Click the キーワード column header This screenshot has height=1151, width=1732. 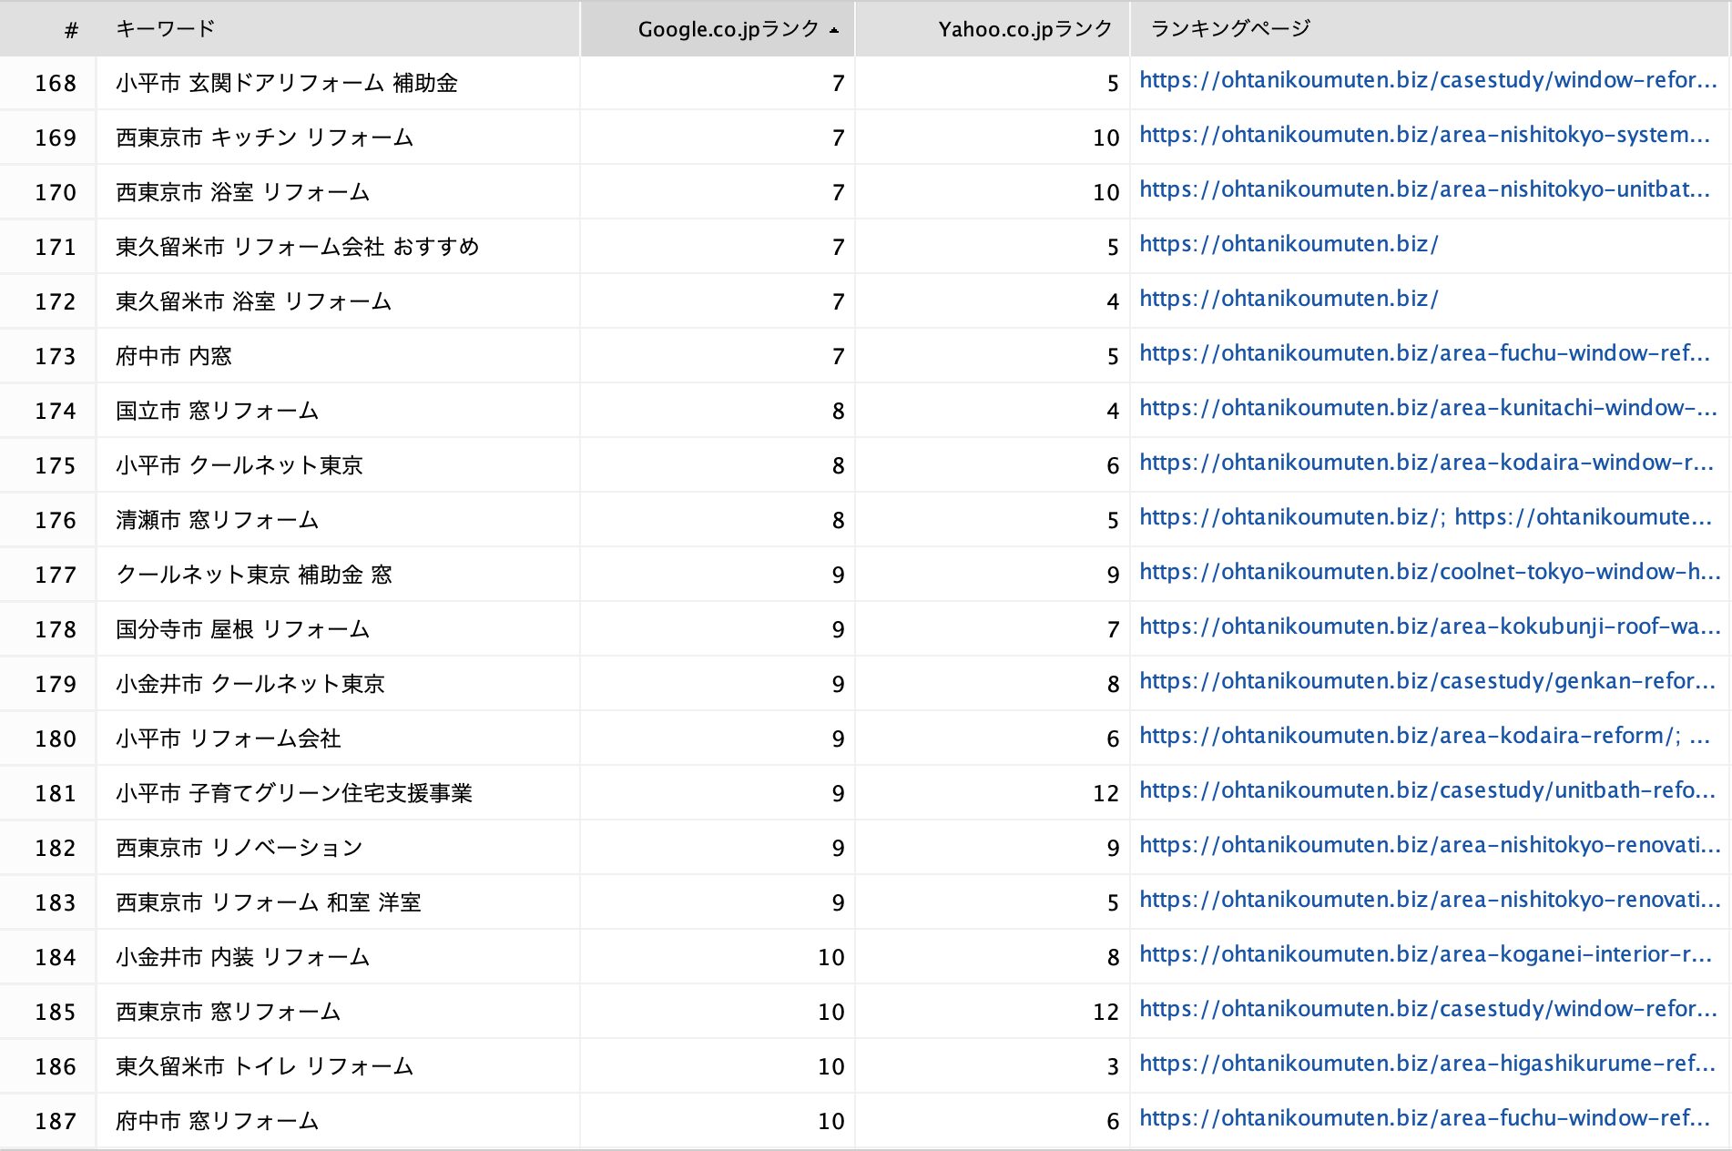(x=166, y=29)
